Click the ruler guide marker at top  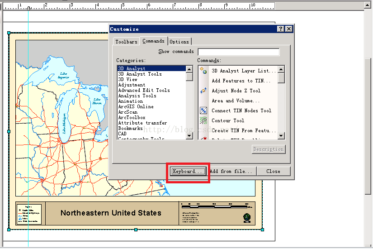(28, 8)
